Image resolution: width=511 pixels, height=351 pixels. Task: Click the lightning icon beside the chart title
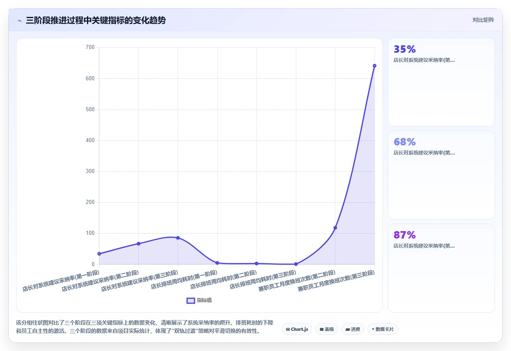point(19,21)
